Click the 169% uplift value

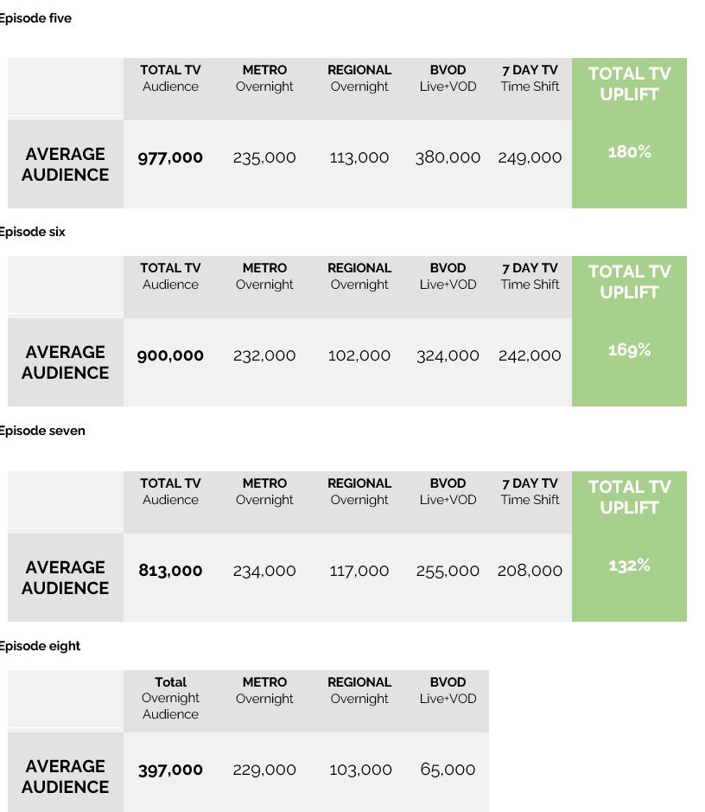(x=629, y=350)
